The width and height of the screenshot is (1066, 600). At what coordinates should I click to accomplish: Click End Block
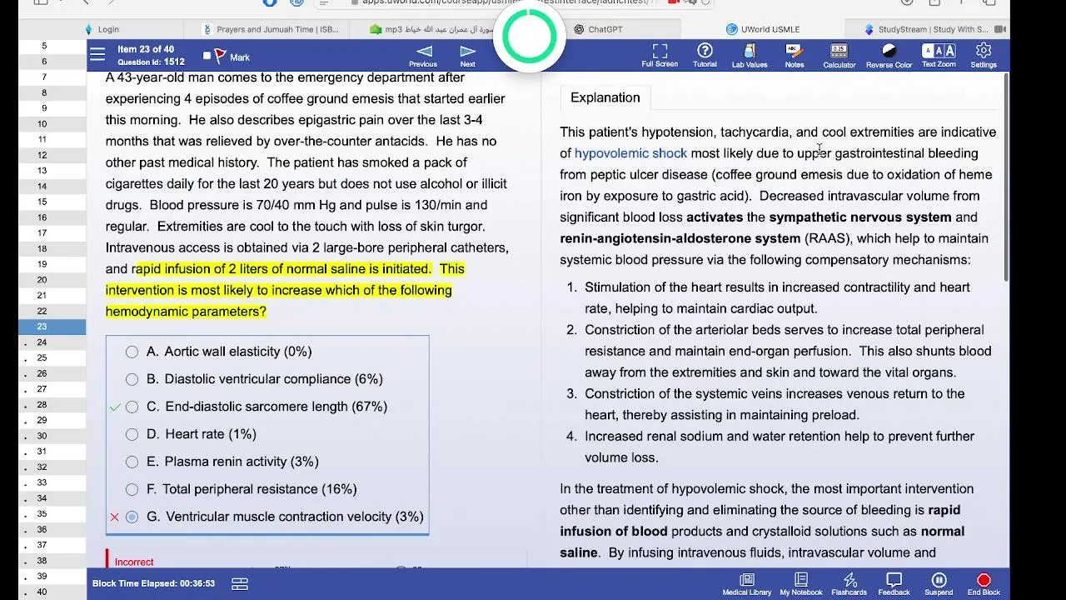[x=984, y=584]
